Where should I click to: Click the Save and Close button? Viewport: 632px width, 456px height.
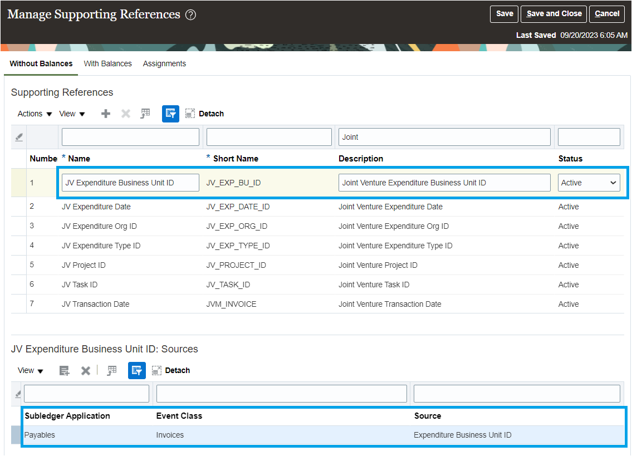(554, 14)
